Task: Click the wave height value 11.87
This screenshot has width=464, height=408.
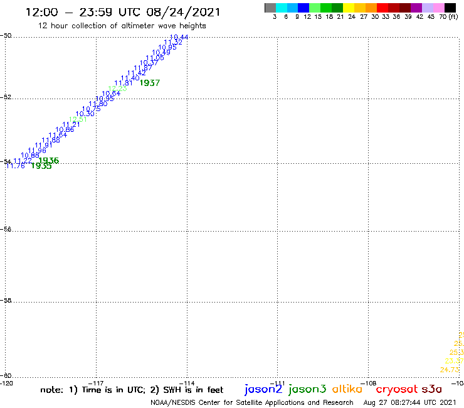Action: click(143, 68)
